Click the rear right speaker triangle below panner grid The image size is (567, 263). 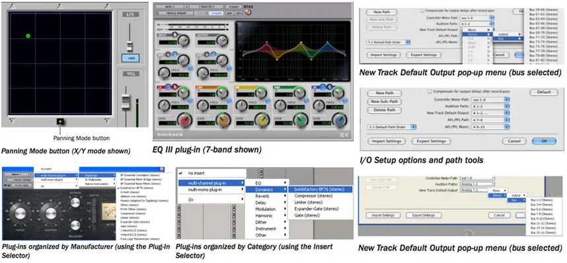tap(107, 120)
